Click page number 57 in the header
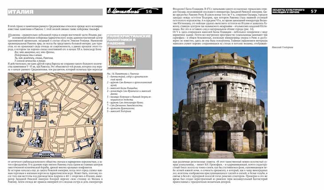The width and height of the screenshot is (324, 190). click(x=314, y=11)
